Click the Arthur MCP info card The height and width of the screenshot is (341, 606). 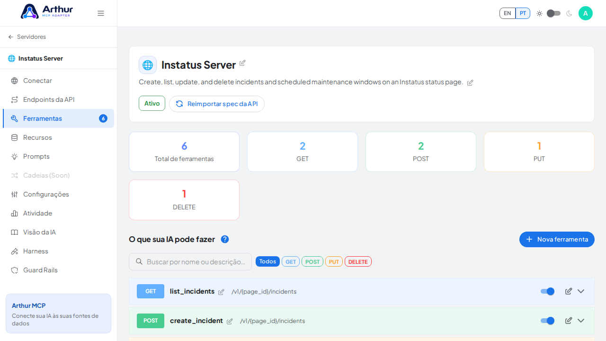point(58,314)
